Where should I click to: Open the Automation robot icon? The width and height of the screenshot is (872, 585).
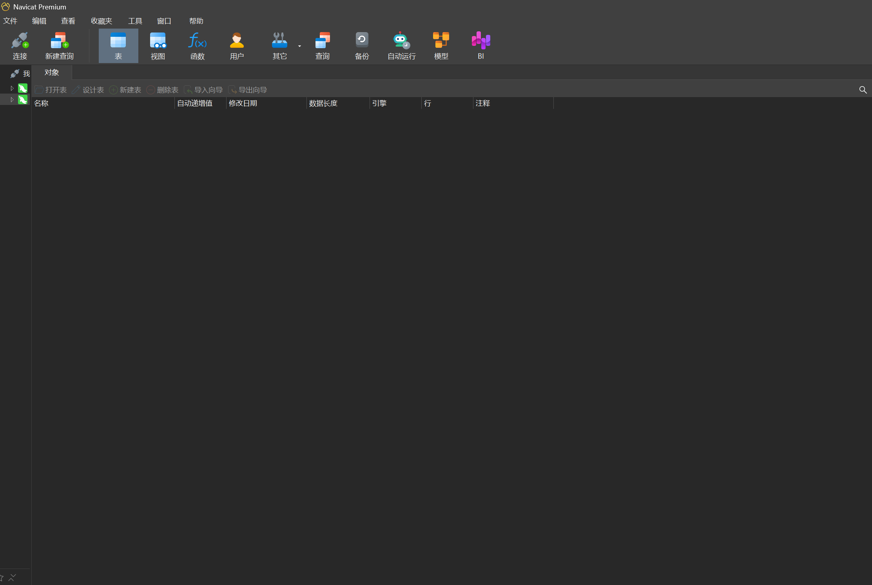[x=401, y=41]
